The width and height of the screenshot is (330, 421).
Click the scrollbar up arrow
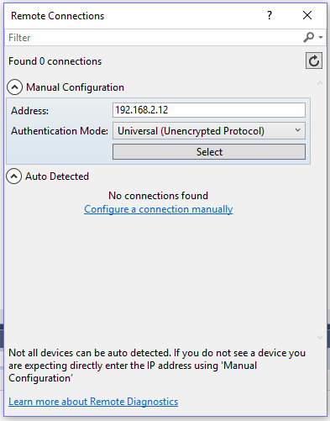[320, 83]
